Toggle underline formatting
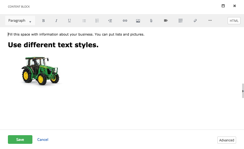Image resolution: width=244 pixels, height=149 pixels. (69, 21)
